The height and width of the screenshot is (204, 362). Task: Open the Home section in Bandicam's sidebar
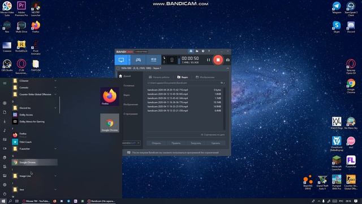point(125,76)
